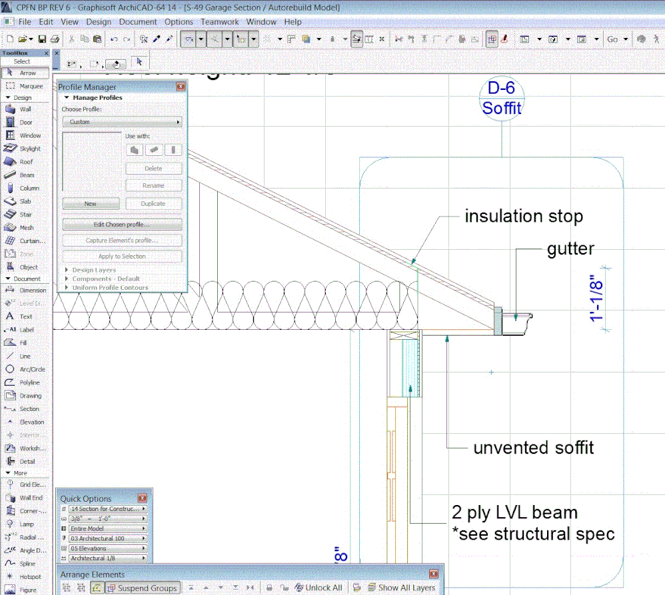Open the Teamwork menu
The height and width of the screenshot is (595, 665).
point(219,22)
